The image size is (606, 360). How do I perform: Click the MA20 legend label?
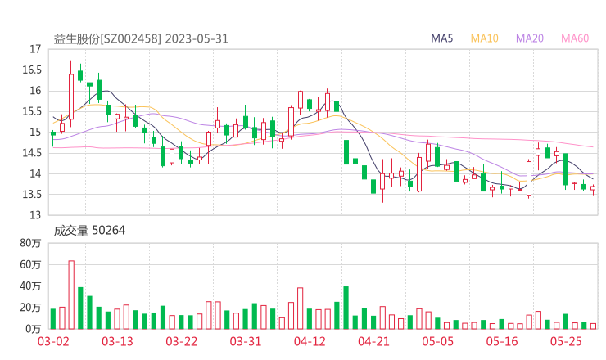[530, 38]
